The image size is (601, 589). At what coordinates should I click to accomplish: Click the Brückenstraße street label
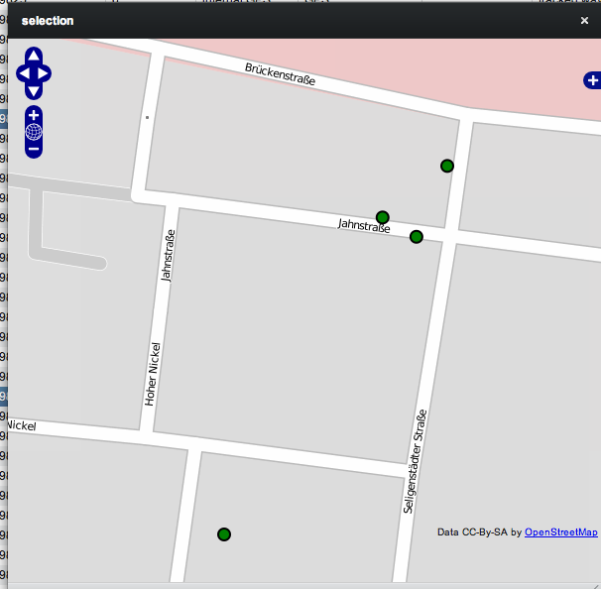coord(280,73)
